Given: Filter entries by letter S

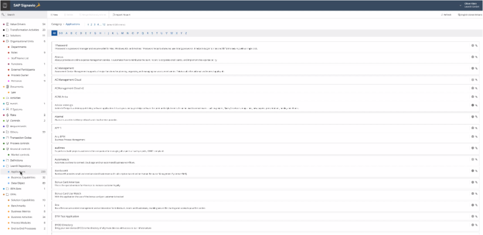Looking at the screenshot, I should 152,33.
